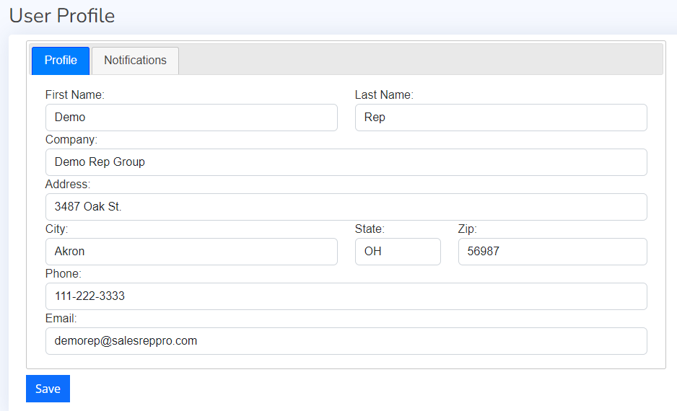Viewport: 677px width, 411px height.
Task: Select the Address input with 3487 Oak St.
Action: point(346,207)
